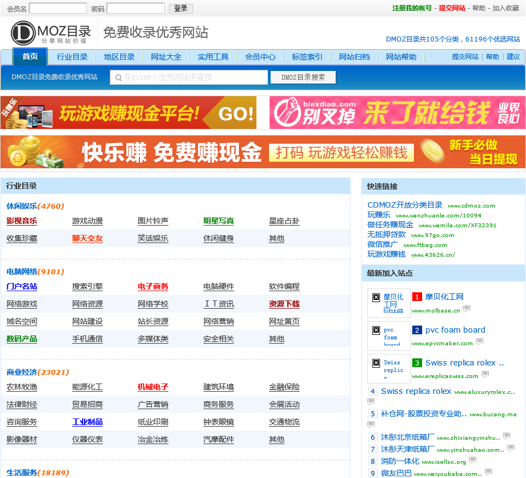Screen dimensions: 526x478
Task: Open 明星写真 subcategory
Action: [219, 221]
